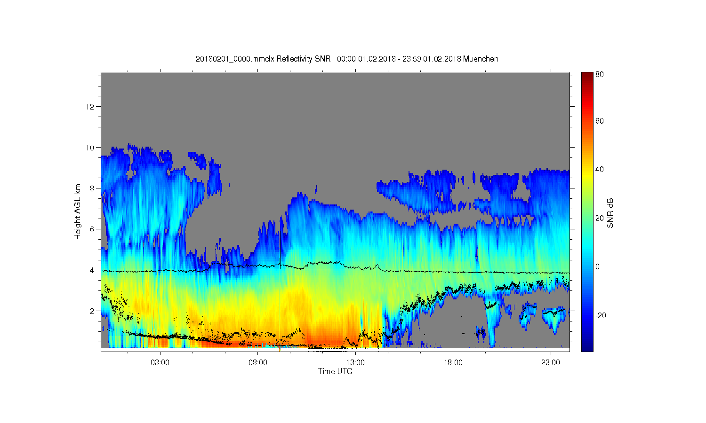The width and height of the screenshot is (706, 423).
Task: Click the 08:00 time tick label
Action: [x=258, y=363]
